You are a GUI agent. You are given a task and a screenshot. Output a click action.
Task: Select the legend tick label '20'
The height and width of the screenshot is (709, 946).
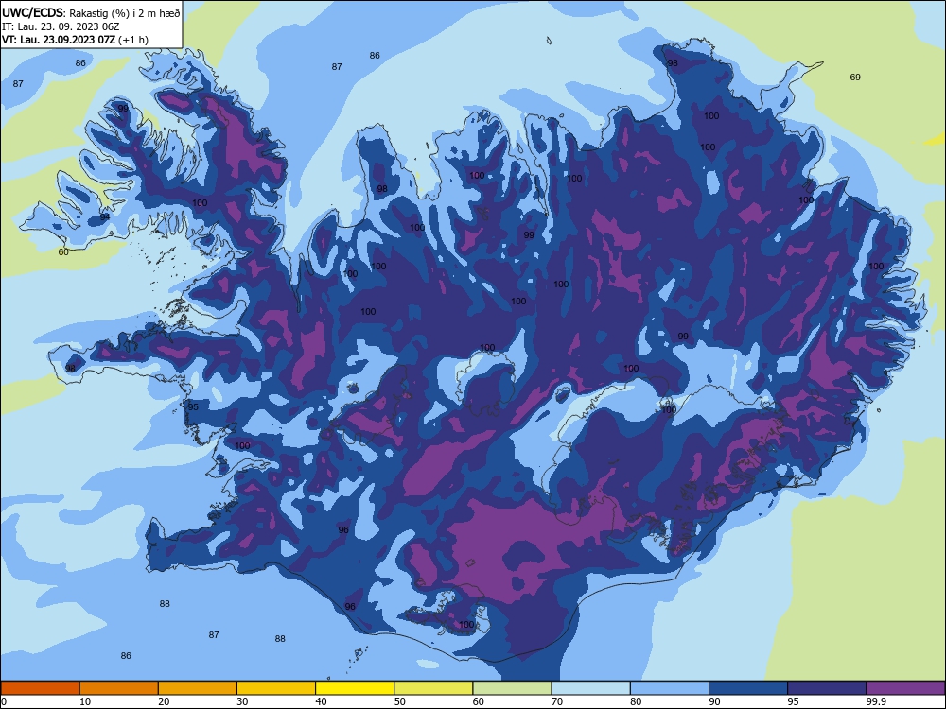tap(164, 701)
